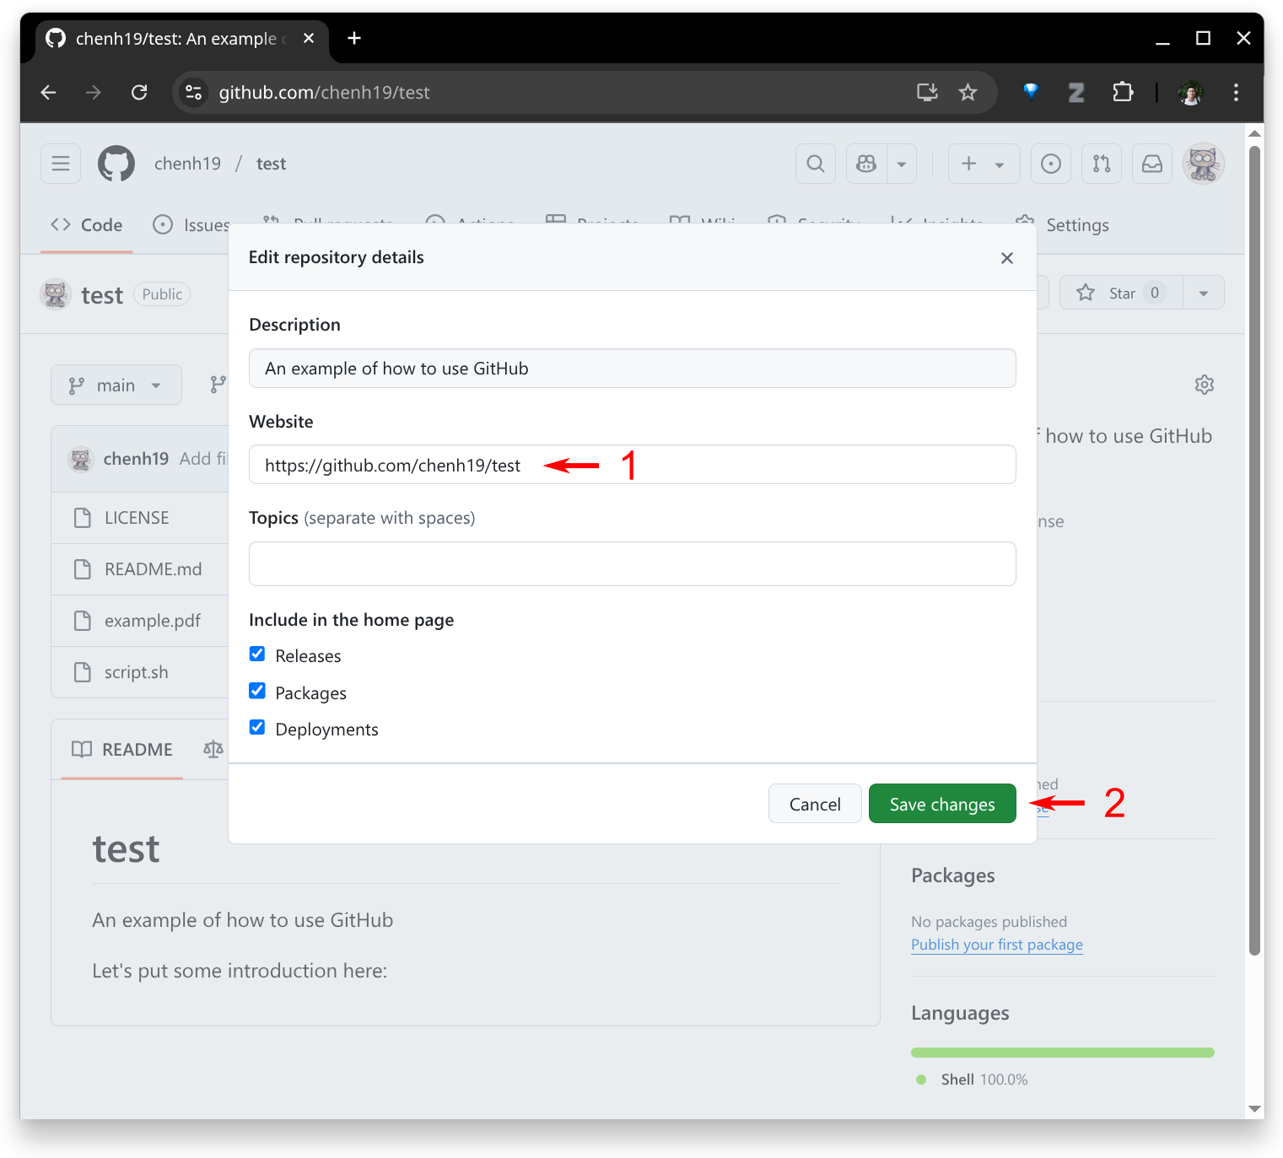The width and height of the screenshot is (1283, 1158).
Task: Open the Extensions puzzle icon
Action: point(1123,92)
